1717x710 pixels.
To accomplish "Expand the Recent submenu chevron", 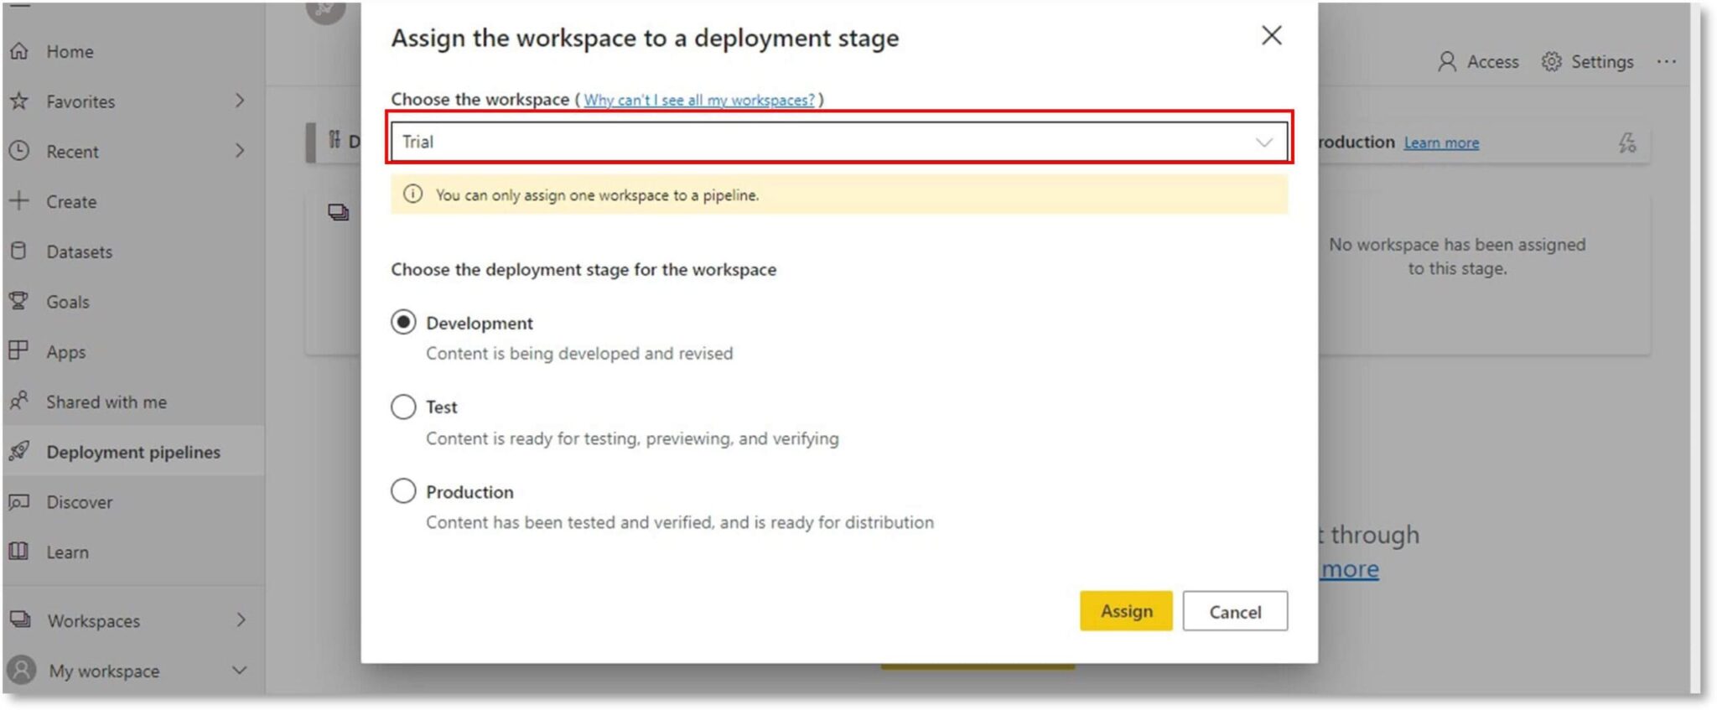I will (x=240, y=151).
